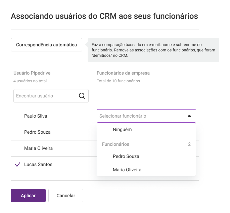230x213 pixels.
Task: Click the magnifier search icon
Action: click(82, 96)
